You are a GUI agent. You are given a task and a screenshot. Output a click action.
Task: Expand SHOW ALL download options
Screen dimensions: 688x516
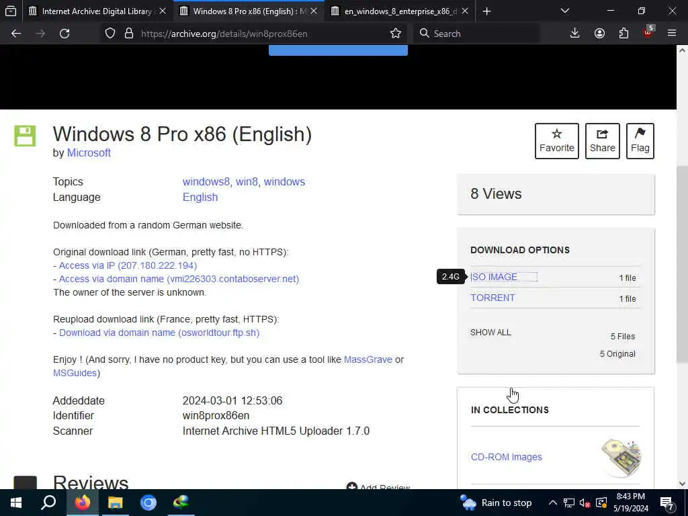coord(490,332)
